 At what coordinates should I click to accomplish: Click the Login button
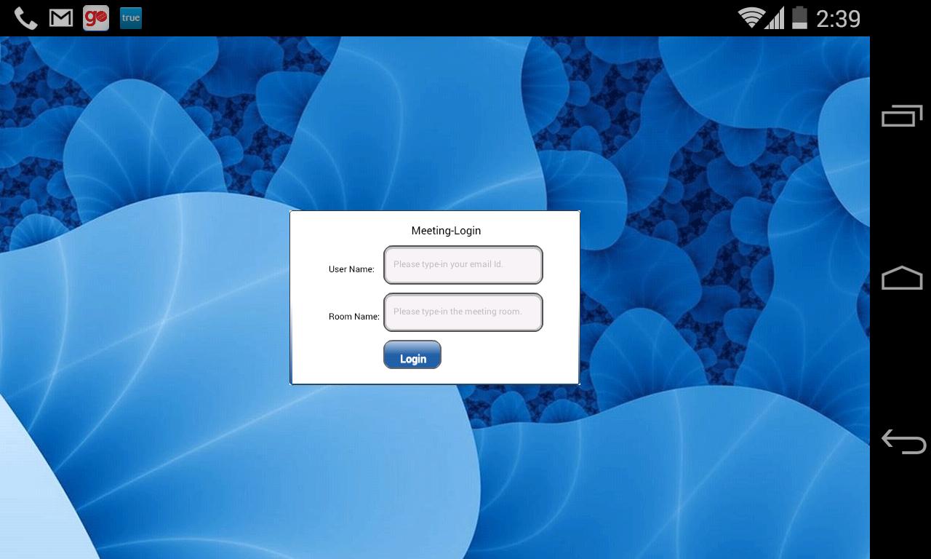tap(412, 355)
